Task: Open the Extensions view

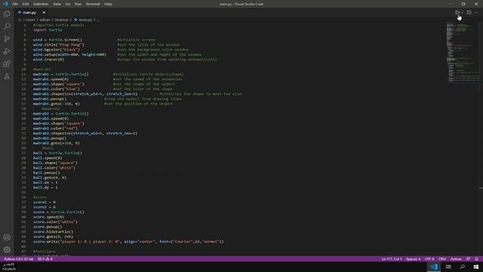Action: [7, 63]
